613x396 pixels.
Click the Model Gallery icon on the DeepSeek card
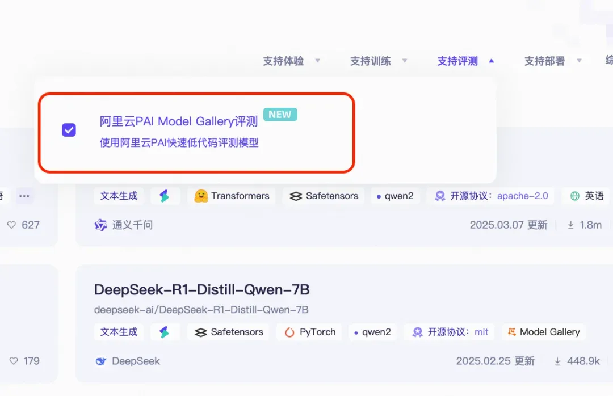[x=512, y=332]
